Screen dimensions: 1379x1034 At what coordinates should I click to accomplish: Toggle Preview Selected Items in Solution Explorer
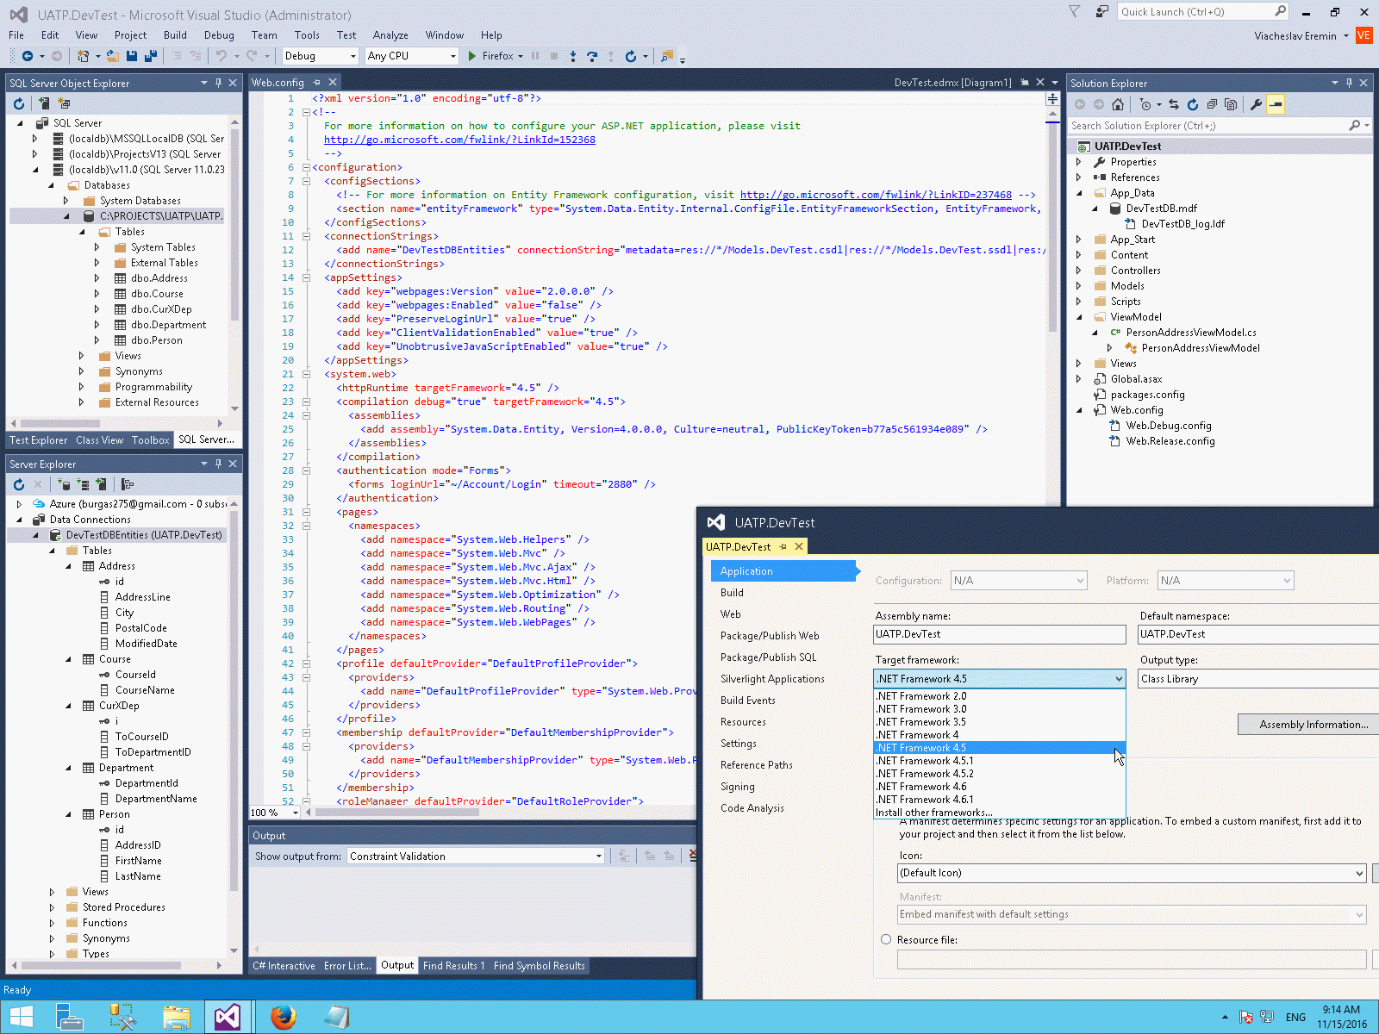tap(1276, 104)
